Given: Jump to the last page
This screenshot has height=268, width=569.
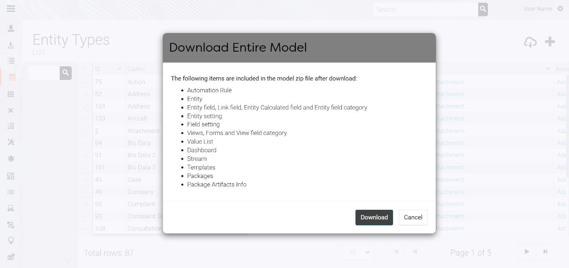Looking at the screenshot, I should pos(545,251).
